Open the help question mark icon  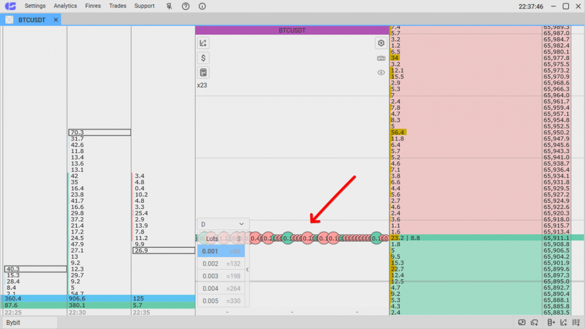pyautogui.click(x=185, y=6)
